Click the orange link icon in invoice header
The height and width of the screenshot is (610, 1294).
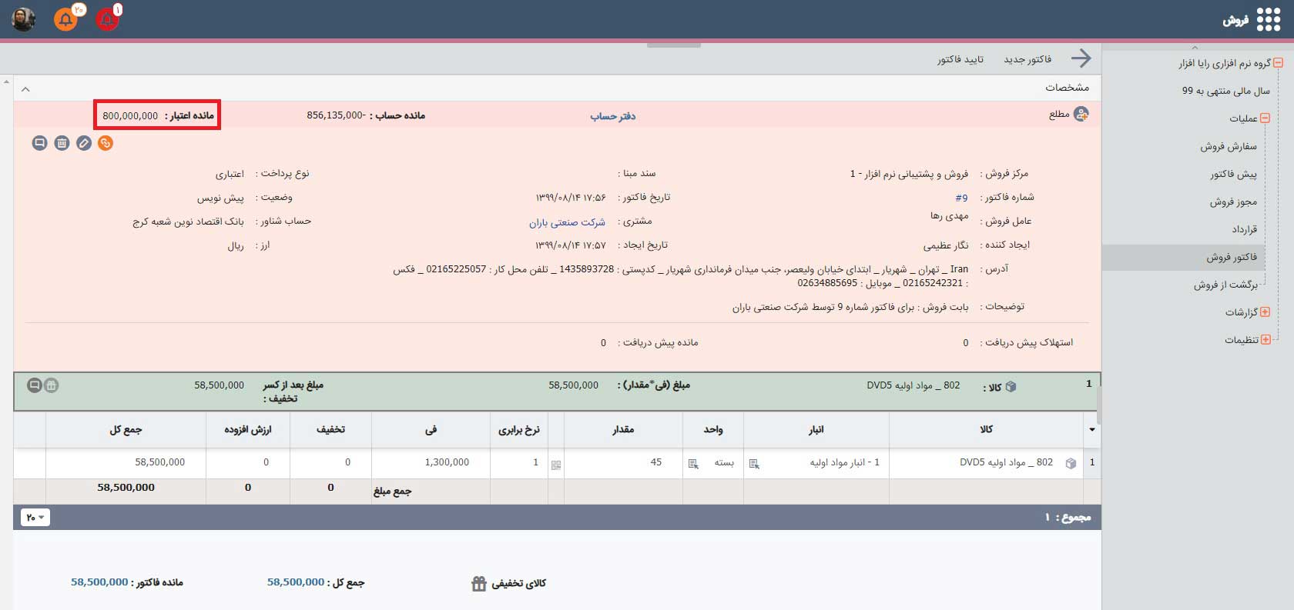[x=106, y=143]
